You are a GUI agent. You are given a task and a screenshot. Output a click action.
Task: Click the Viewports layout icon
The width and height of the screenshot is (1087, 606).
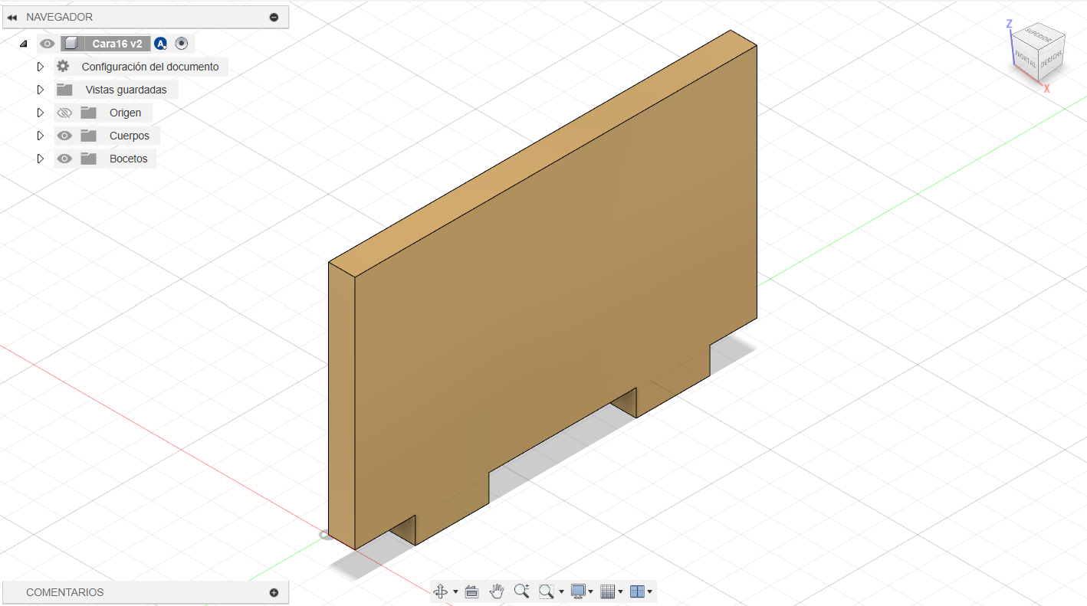point(638,591)
